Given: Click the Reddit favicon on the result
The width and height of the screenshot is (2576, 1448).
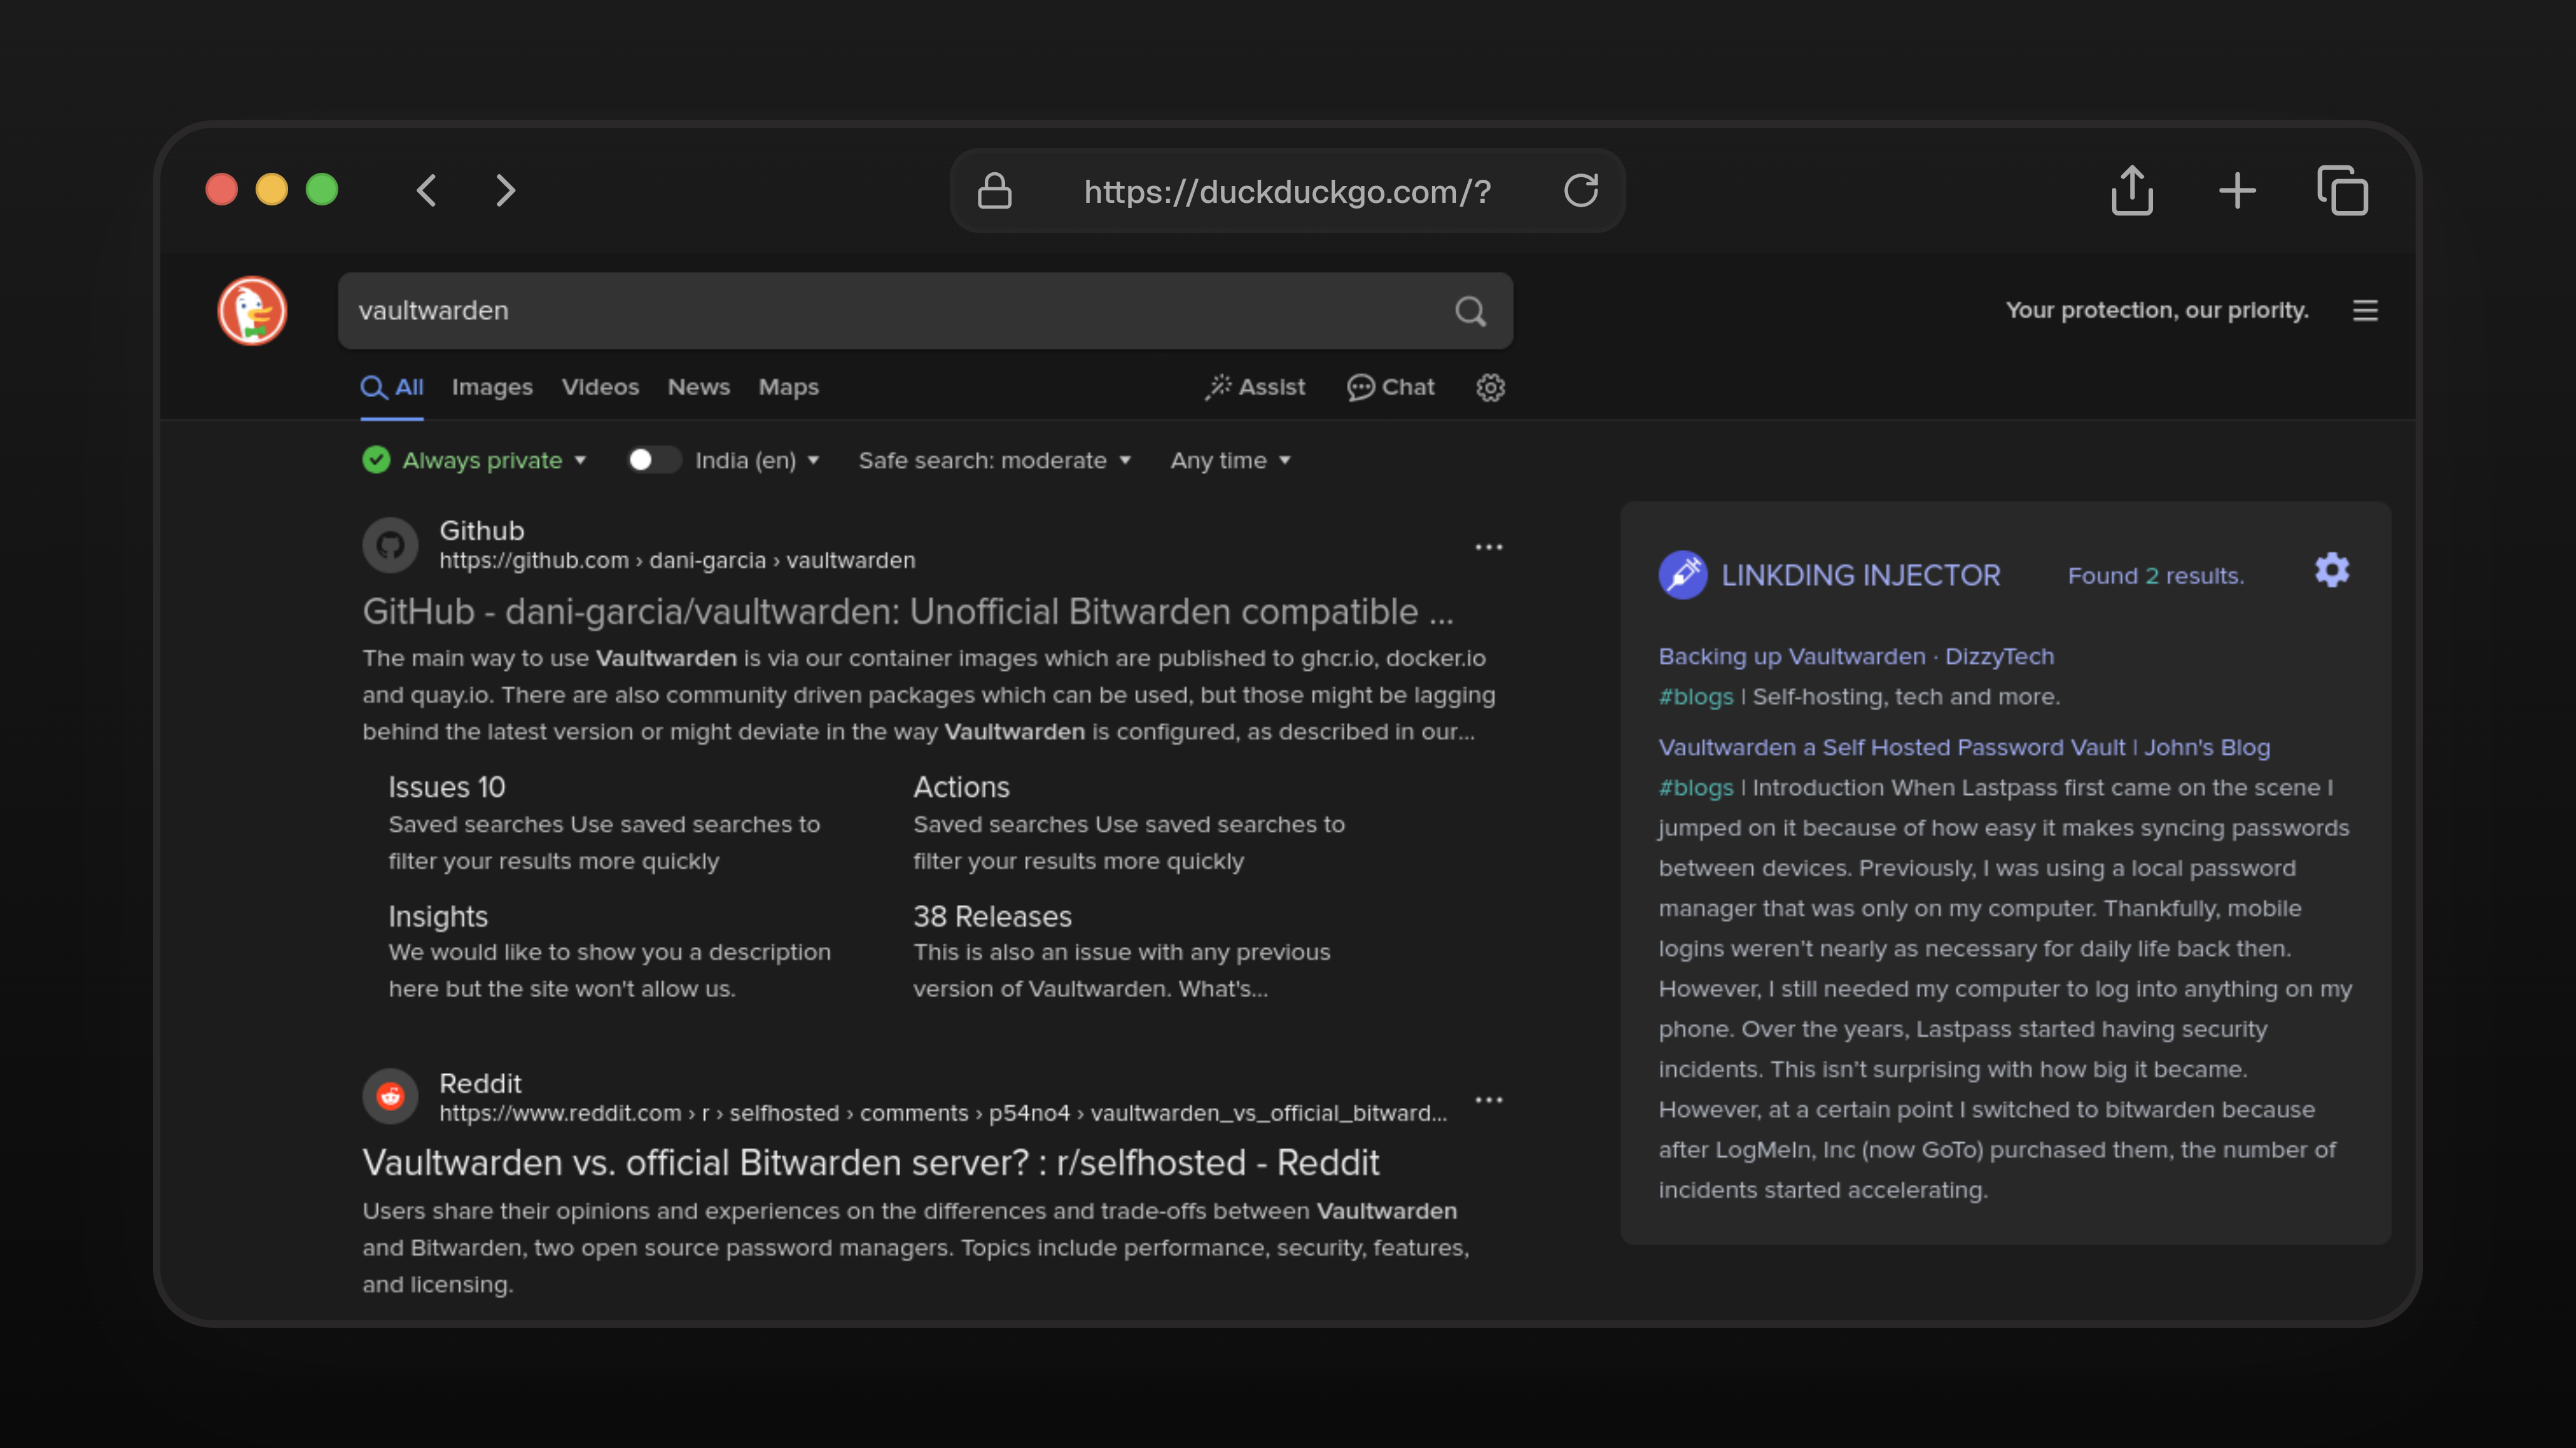Looking at the screenshot, I should (x=390, y=1096).
